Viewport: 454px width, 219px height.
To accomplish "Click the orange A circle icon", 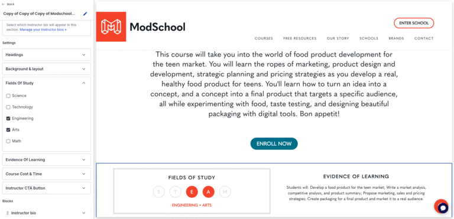I will pyautogui.click(x=209, y=191).
